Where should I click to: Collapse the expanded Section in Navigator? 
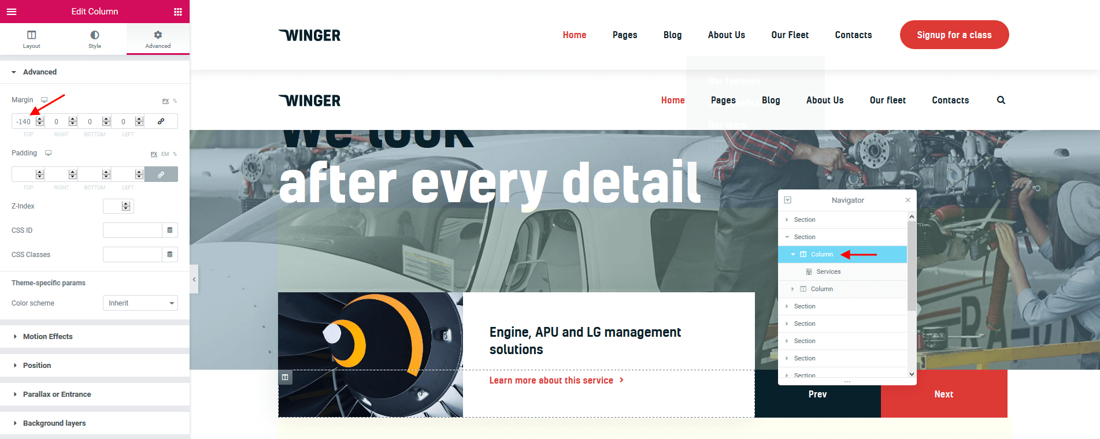tap(787, 237)
